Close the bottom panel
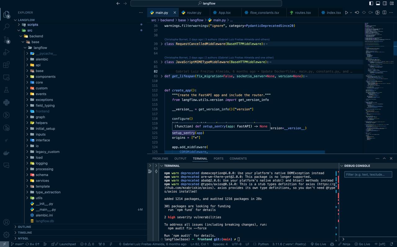Viewport: 397px width, 247px height. [x=391, y=158]
